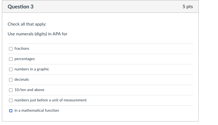Click the 'fractions' answer label
The height and width of the screenshot is (125, 218).
22,48
